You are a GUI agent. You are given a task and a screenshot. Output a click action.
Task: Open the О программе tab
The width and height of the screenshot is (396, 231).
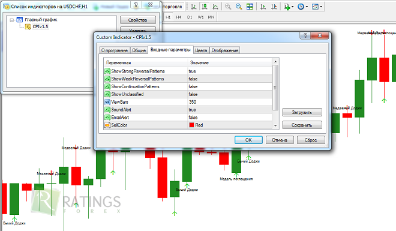tap(115, 50)
